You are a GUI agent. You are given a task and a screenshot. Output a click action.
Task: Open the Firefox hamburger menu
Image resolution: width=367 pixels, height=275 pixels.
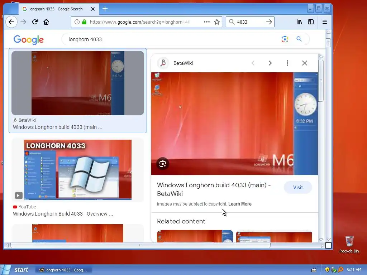click(325, 22)
